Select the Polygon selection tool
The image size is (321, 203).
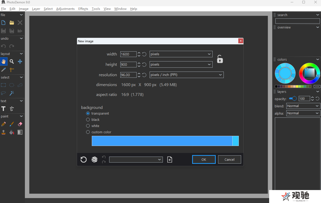[20, 85]
